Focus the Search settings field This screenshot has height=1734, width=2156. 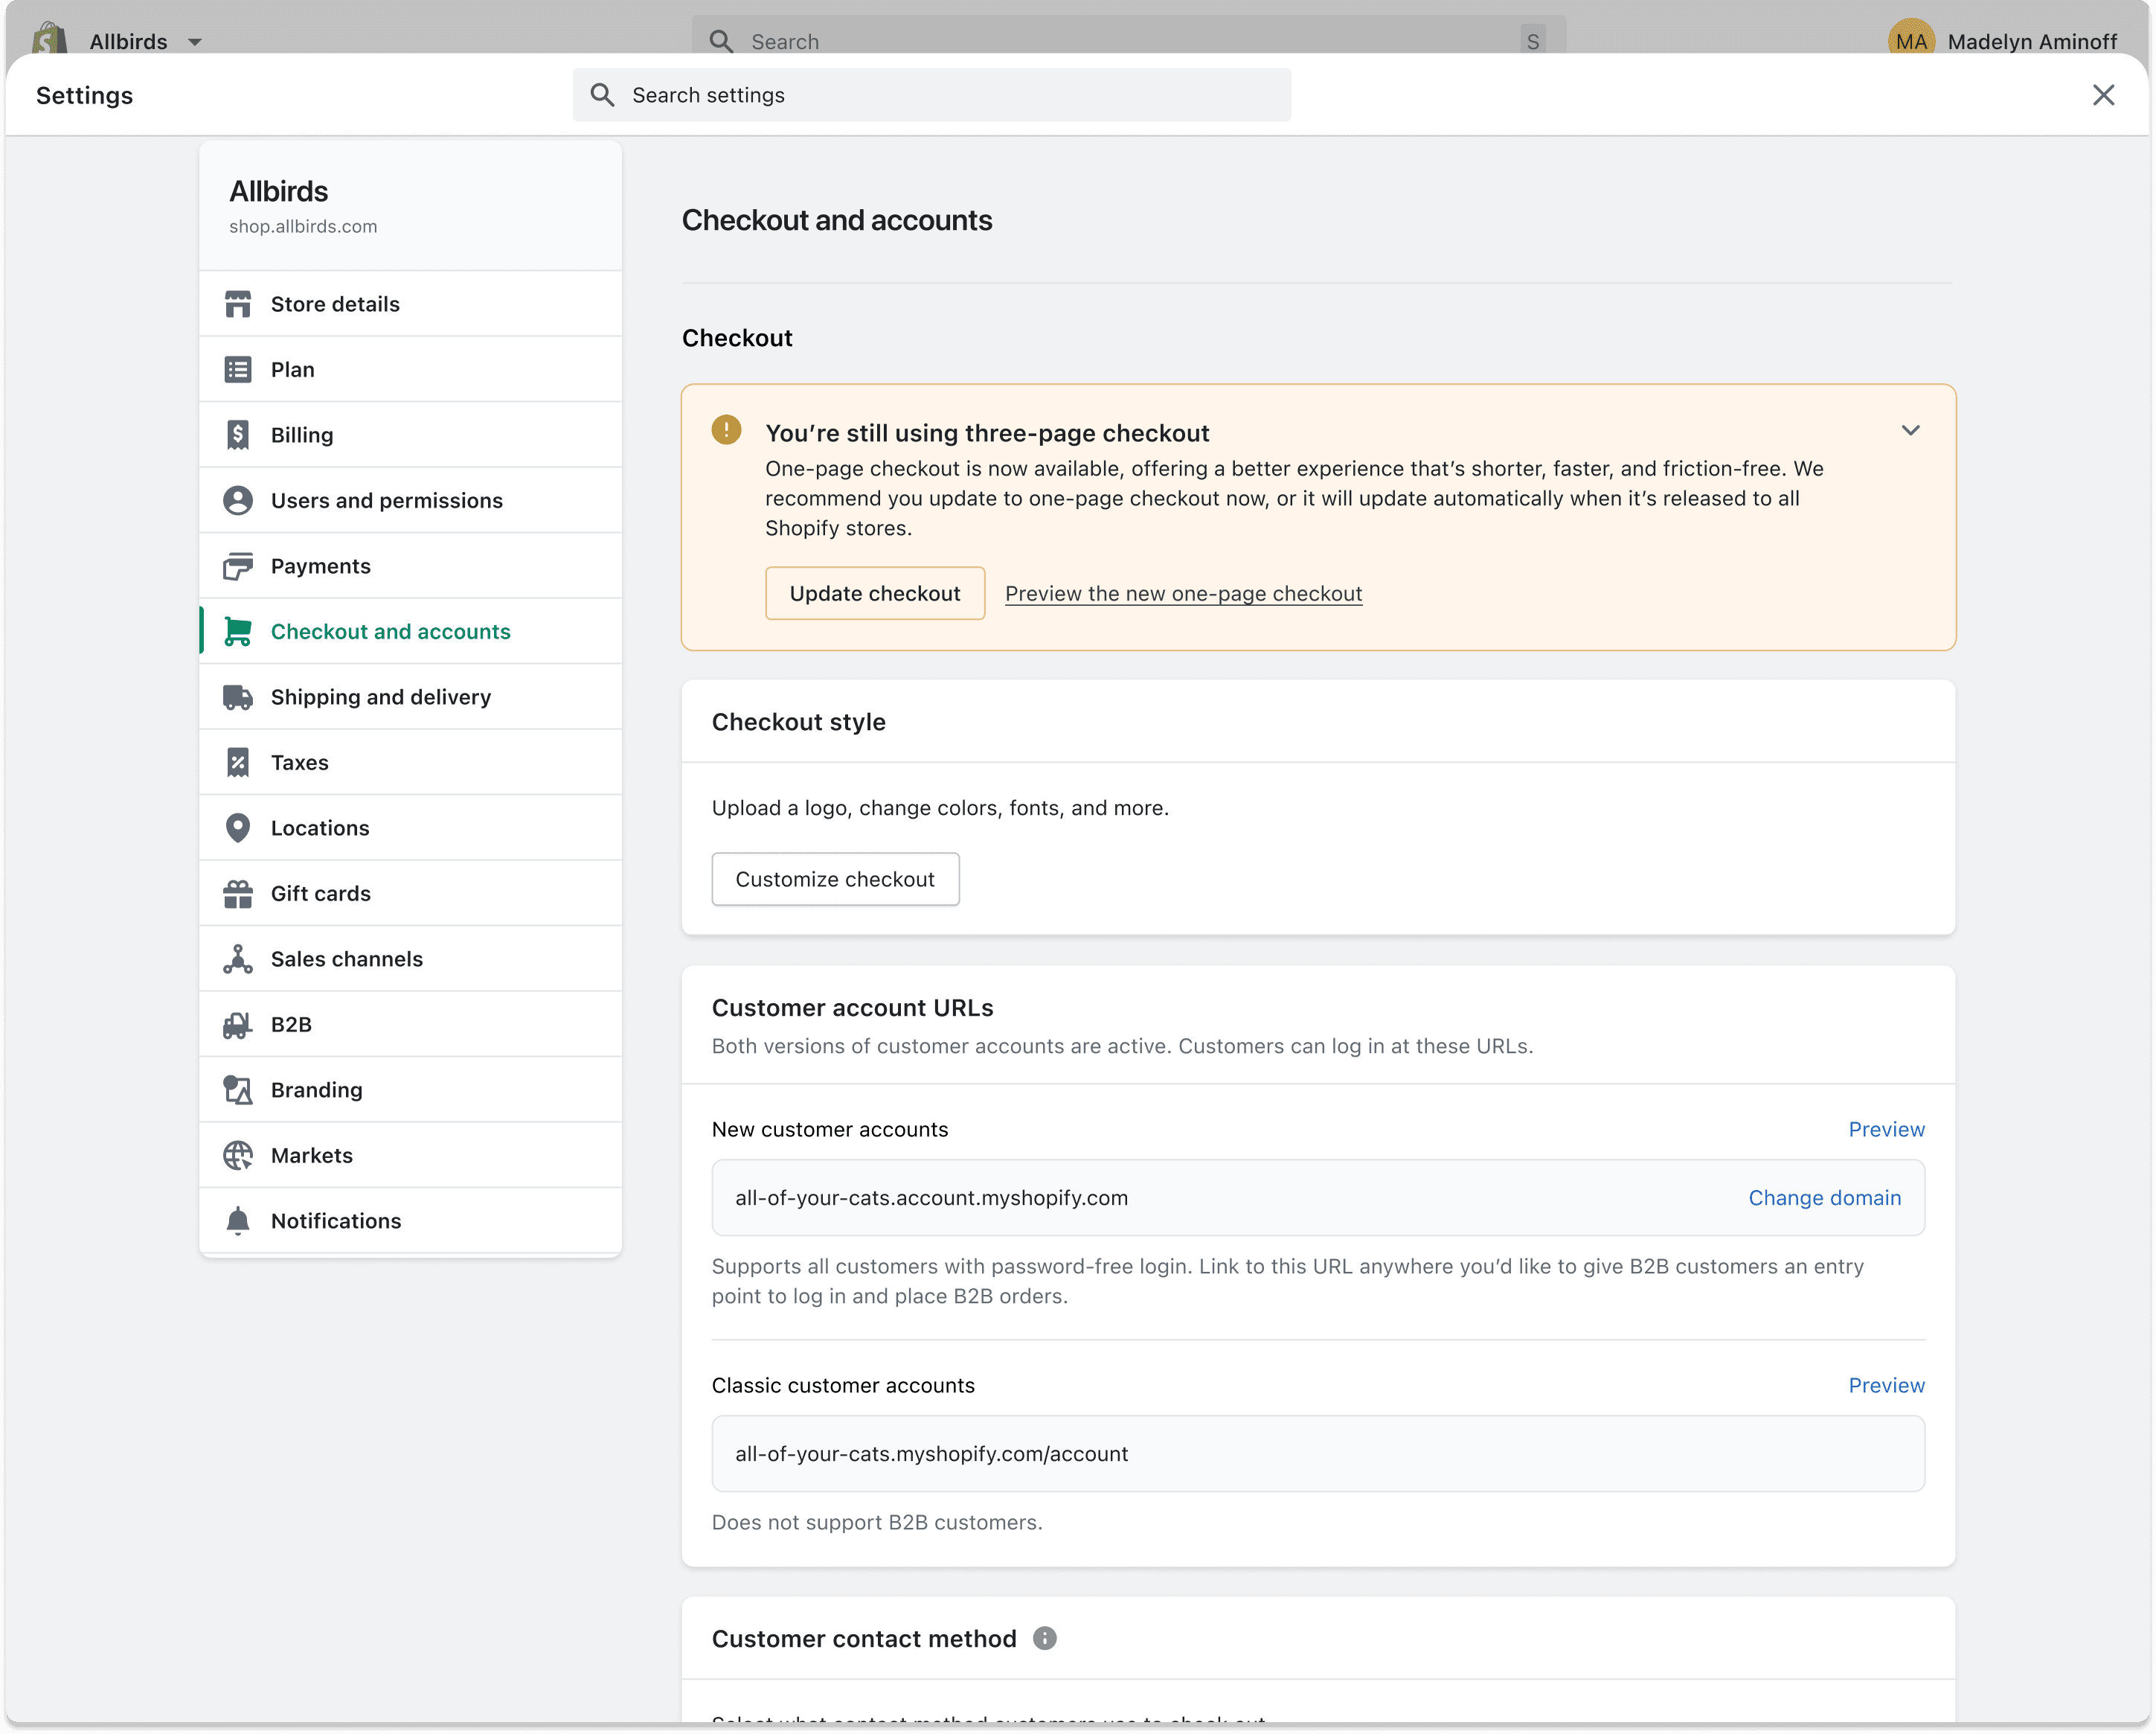coord(932,95)
